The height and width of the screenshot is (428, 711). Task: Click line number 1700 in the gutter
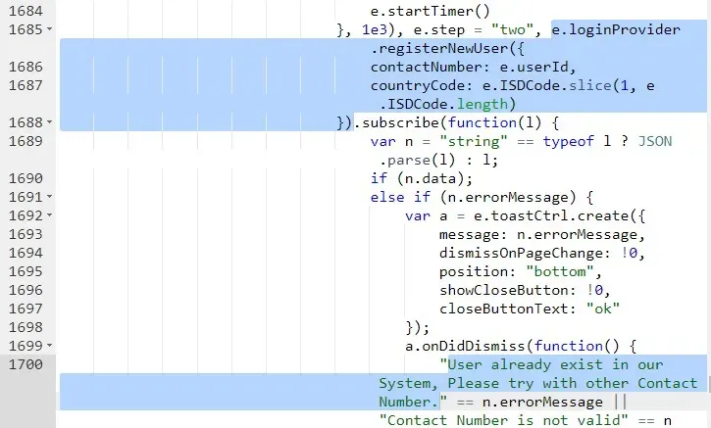25,363
